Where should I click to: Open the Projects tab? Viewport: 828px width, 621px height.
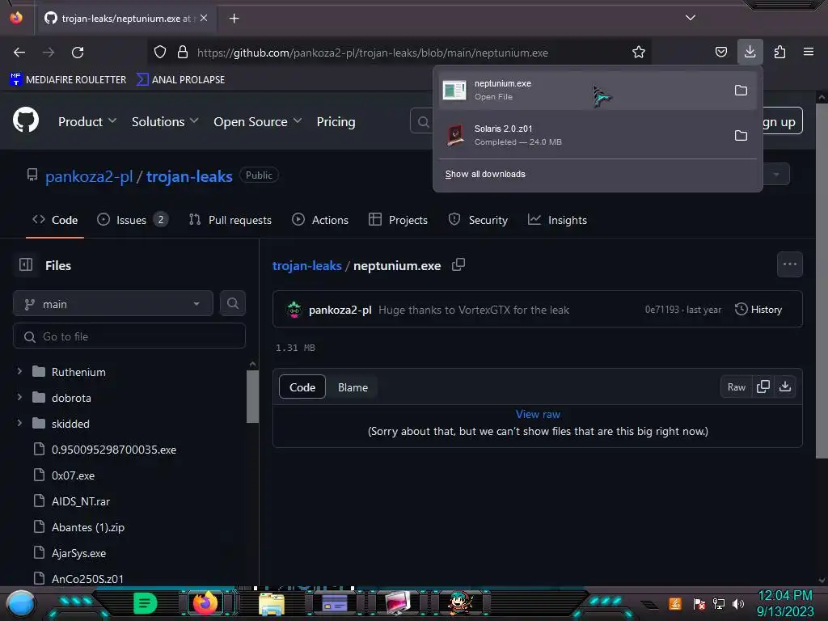pyautogui.click(x=398, y=220)
